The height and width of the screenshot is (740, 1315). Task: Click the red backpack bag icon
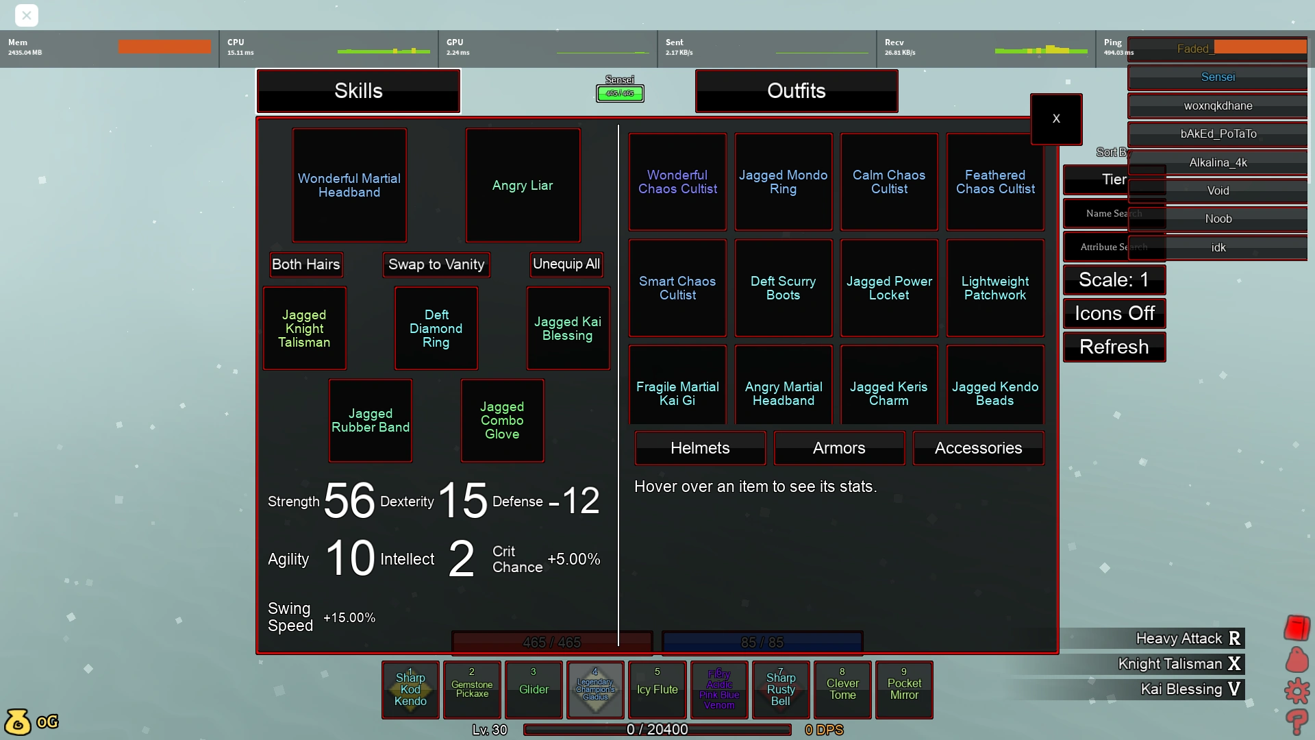tap(1297, 660)
